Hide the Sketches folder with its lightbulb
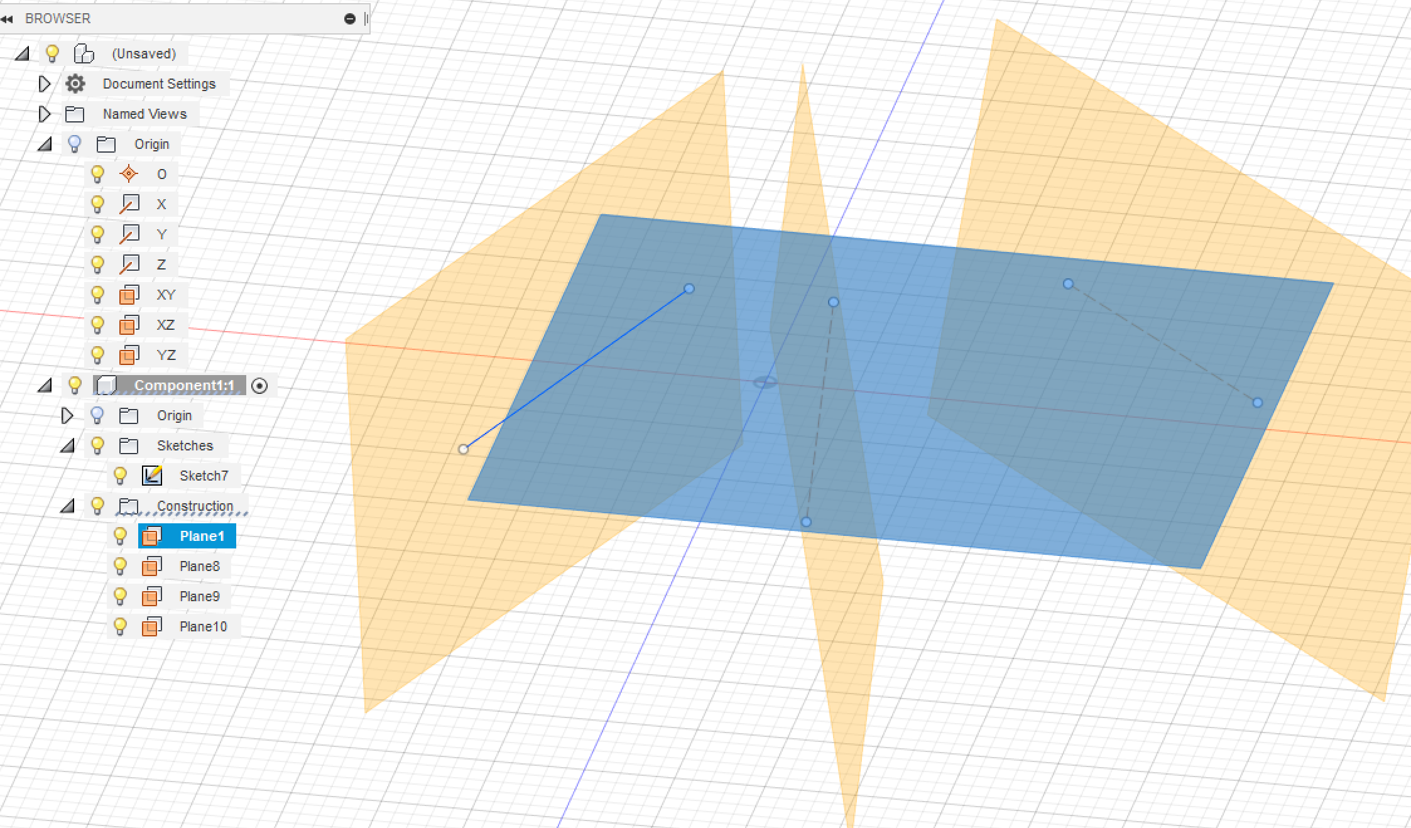Image resolution: width=1411 pixels, height=828 pixels. 97,445
